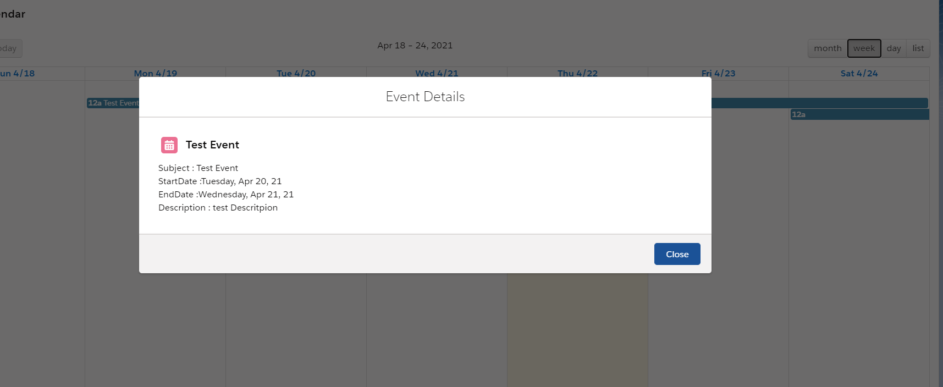Select the Wed 4/21 day header
This screenshot has height=387, width=943.
click(437, 73)
